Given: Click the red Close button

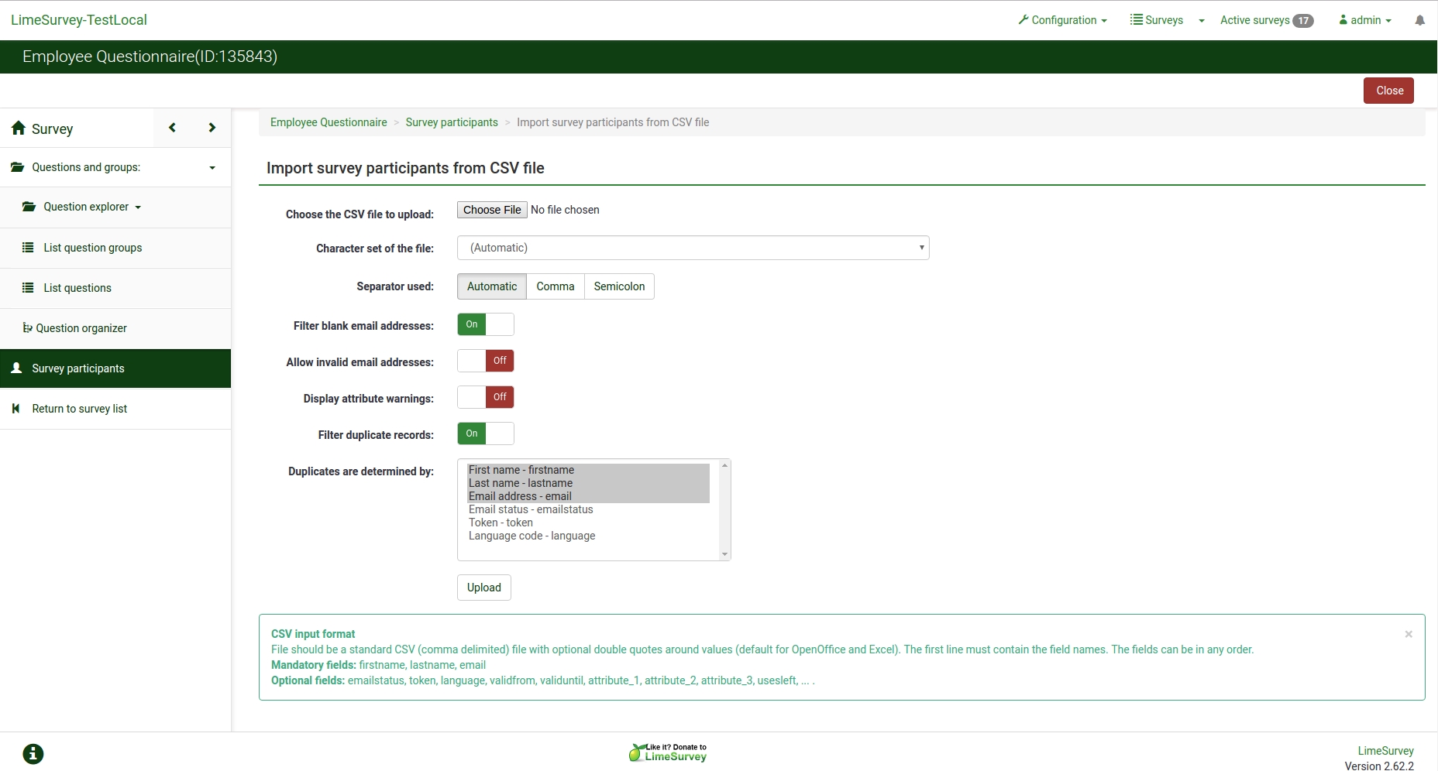Looking at the screenshot, I should click(x=1388, y=91).
